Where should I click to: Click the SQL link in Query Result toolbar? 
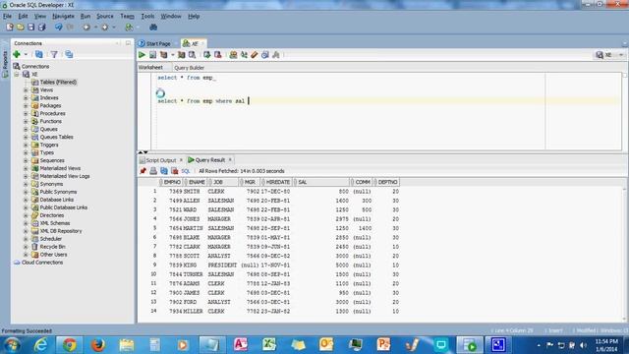click(186, 171)
